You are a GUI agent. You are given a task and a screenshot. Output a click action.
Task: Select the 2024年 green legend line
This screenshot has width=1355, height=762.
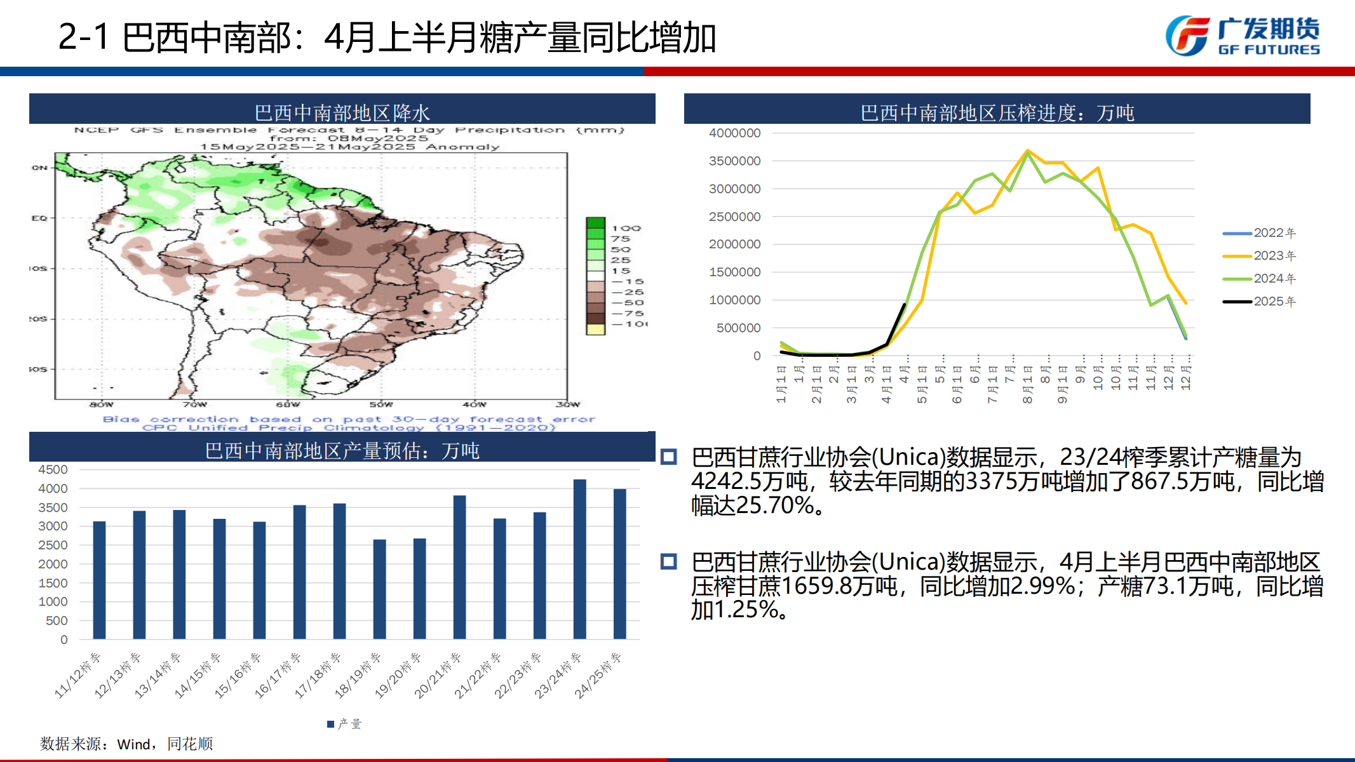tap(1236, 279)
